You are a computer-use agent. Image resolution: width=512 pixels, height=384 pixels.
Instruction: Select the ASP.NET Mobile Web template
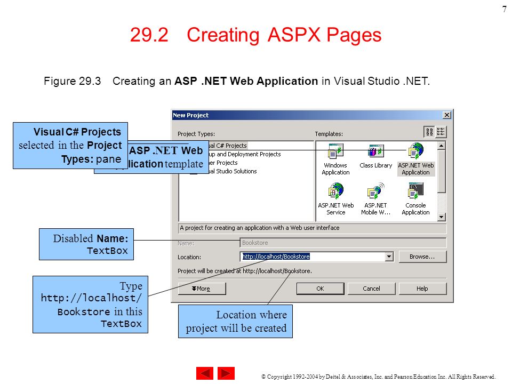pos(375,199)
